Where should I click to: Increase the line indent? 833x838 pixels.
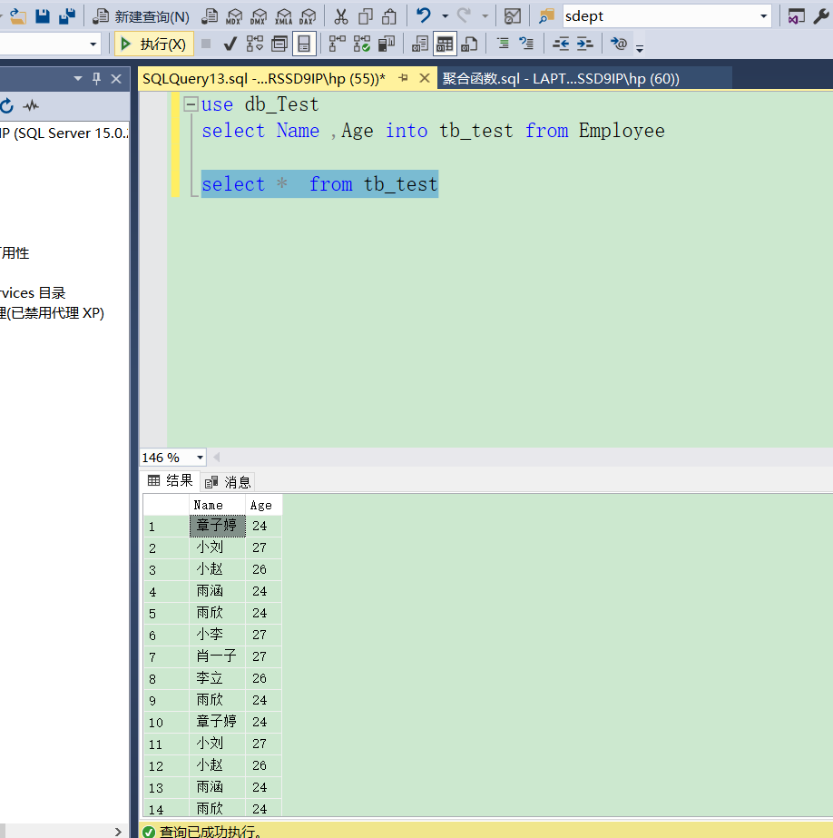click(x=584, y=44)
